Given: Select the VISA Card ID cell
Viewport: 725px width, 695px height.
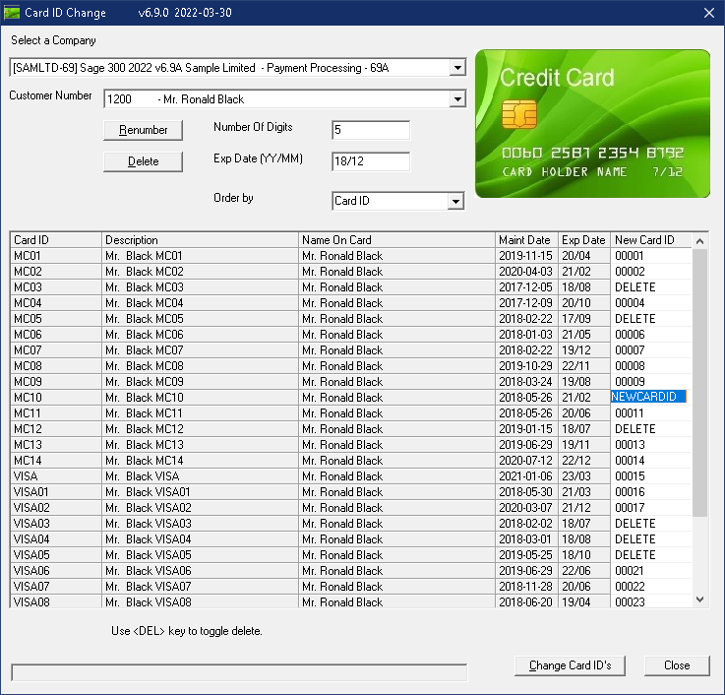Looking at the screenshot, I should click(x=55, y=476).
